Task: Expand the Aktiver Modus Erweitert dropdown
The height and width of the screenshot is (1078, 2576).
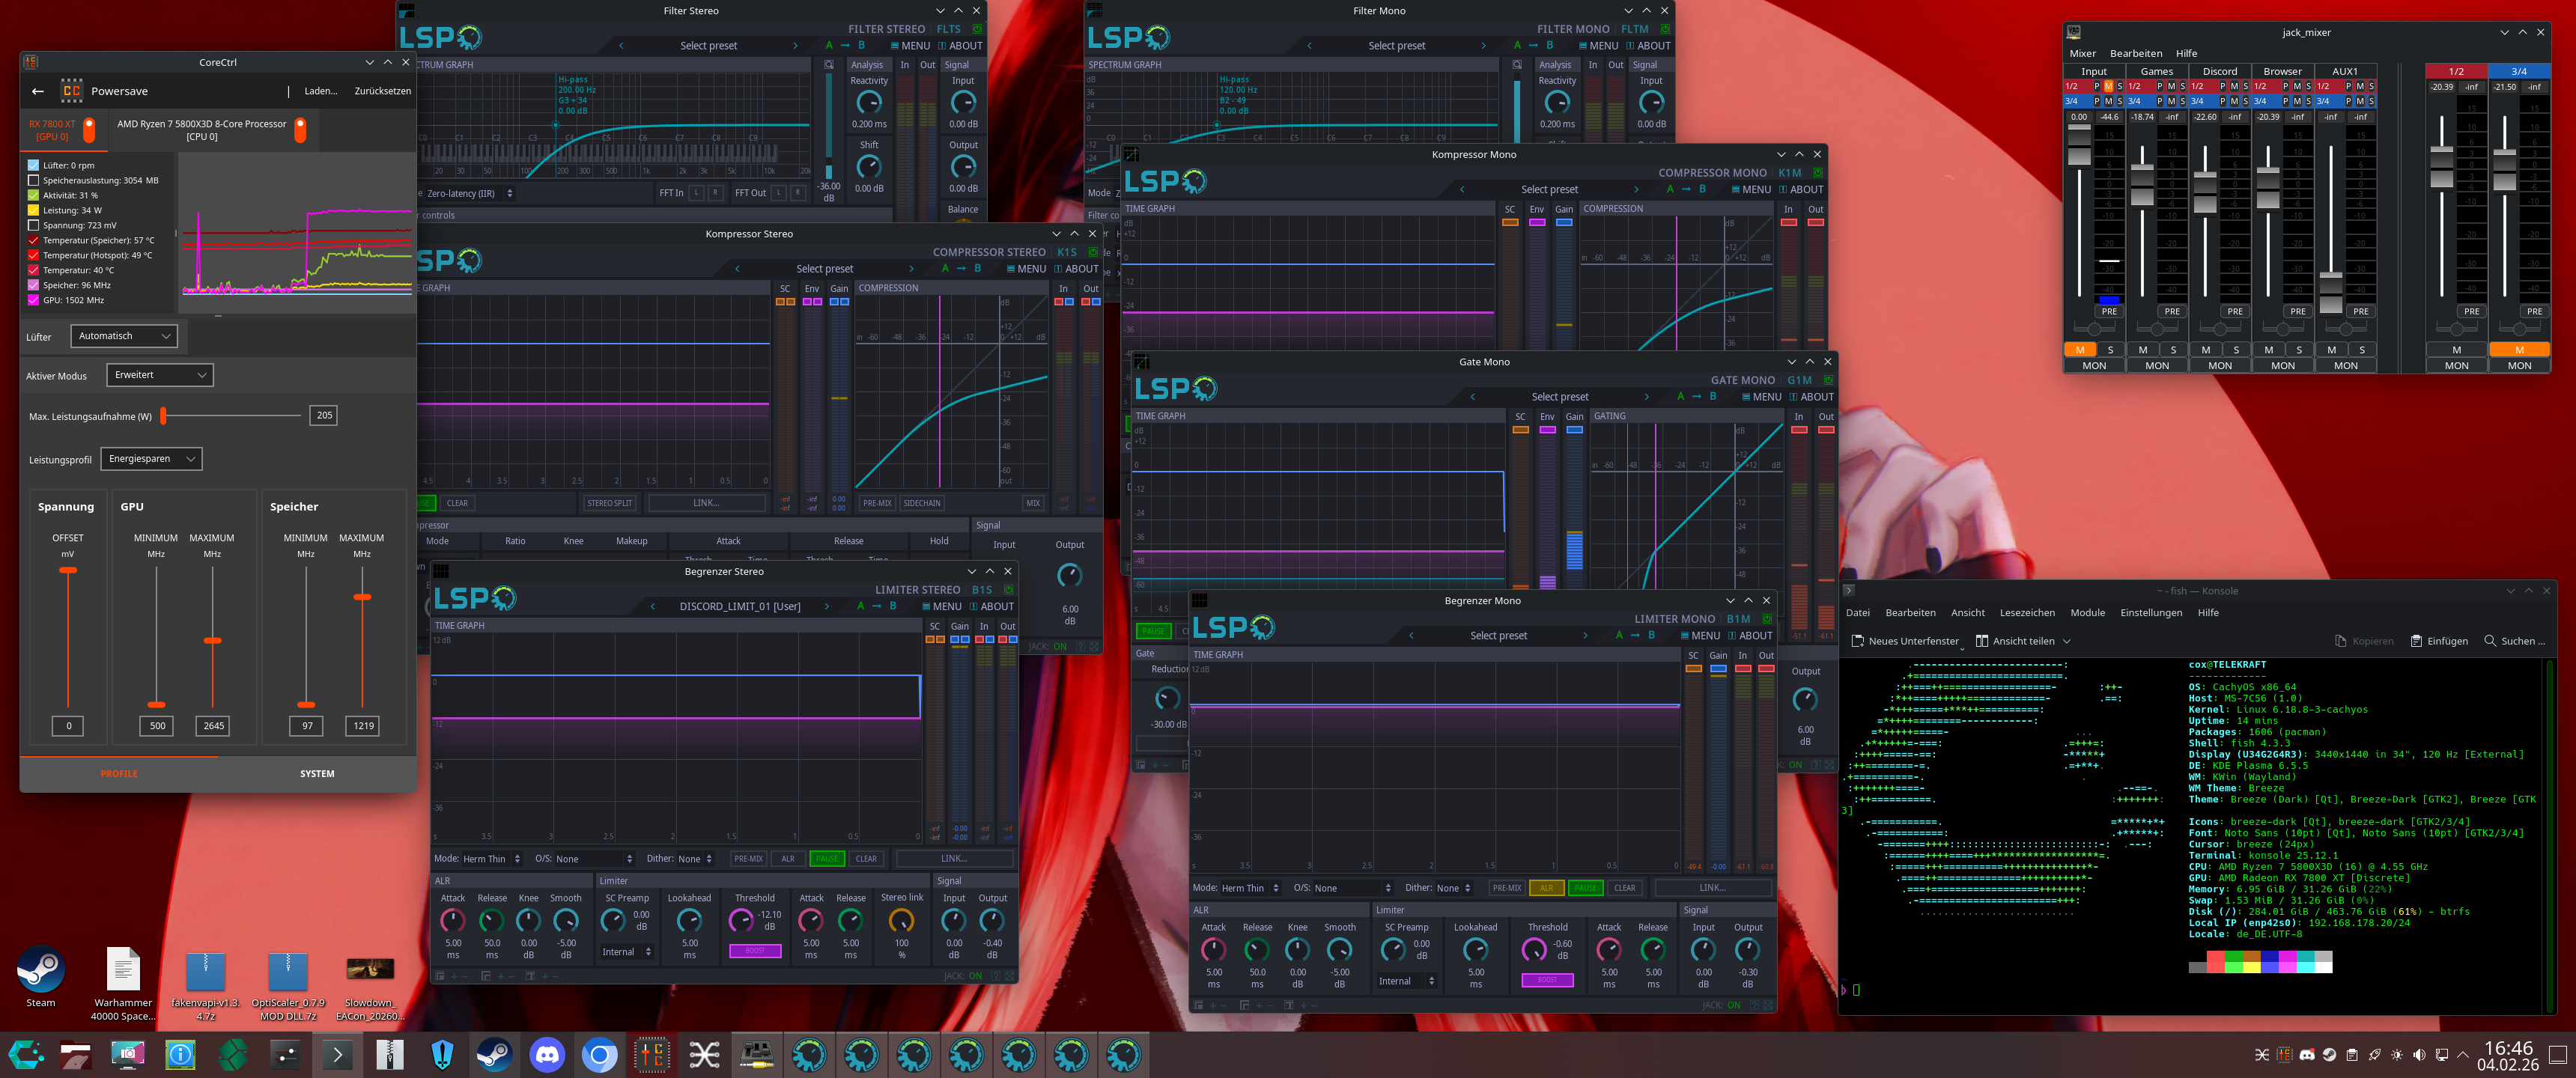Action: tap(160, 375)
